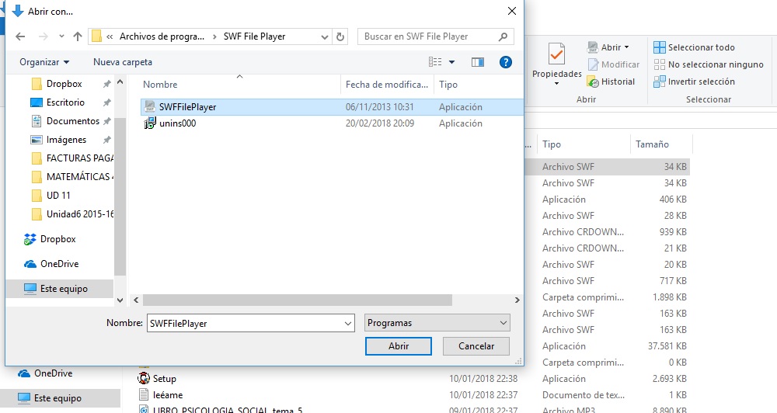
Task: Click No seleccionar ninguno in ribbon
Action: pos(709,64)
